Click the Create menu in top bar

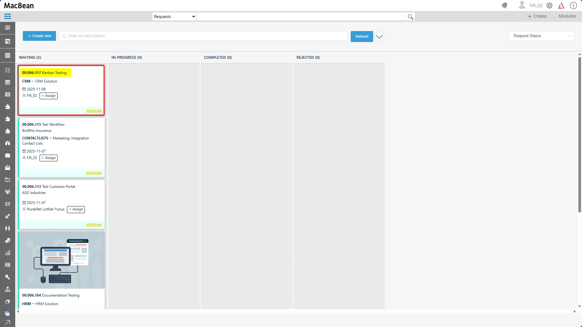(537, 16)
